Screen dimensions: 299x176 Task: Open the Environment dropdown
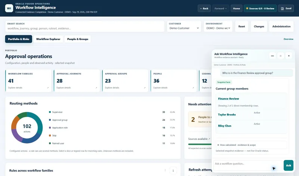(218, 28)
